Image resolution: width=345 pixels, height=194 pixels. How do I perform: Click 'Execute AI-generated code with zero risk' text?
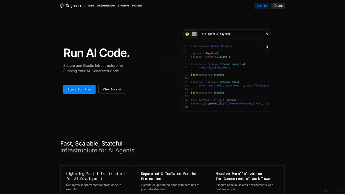tap(170, 187)
